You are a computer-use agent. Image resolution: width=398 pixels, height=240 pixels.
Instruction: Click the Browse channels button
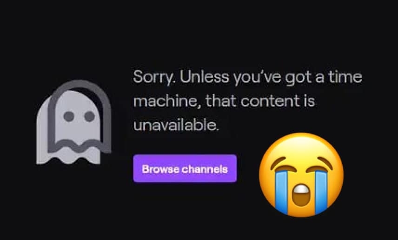tap(185, 169)
